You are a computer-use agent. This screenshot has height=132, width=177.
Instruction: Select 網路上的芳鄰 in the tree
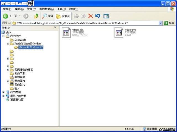pos(18,96)
